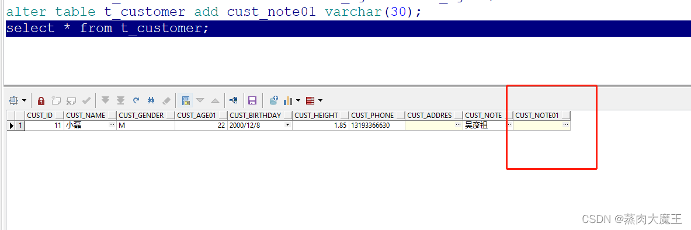Open the bar chart dropdown arrow

[298, 100]
